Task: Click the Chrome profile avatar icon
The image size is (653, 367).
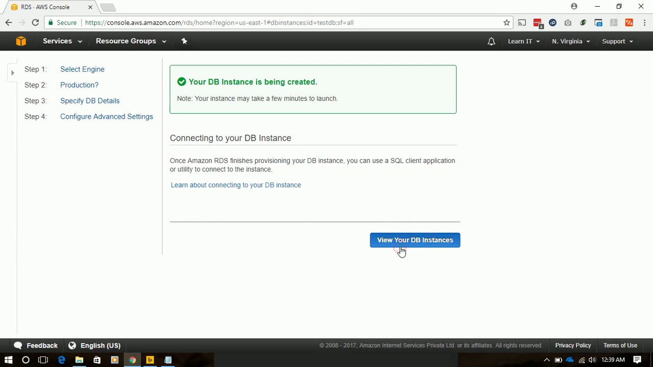Action: coord(574,7)
